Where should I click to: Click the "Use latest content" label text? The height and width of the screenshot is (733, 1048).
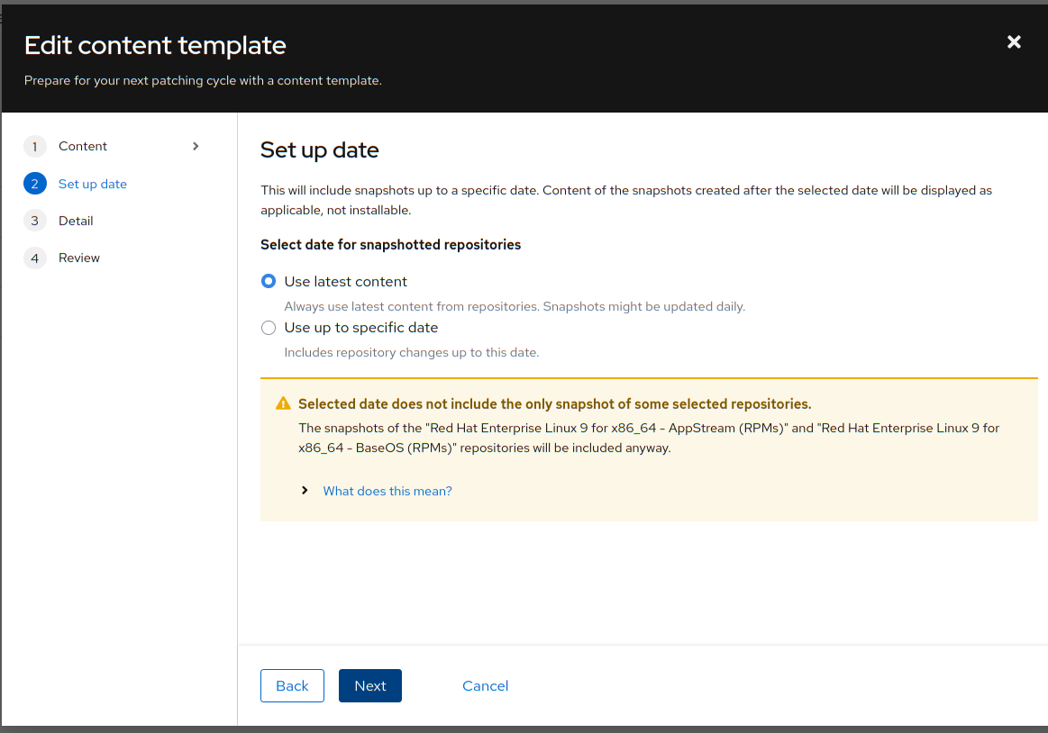(x=346, y=282)
